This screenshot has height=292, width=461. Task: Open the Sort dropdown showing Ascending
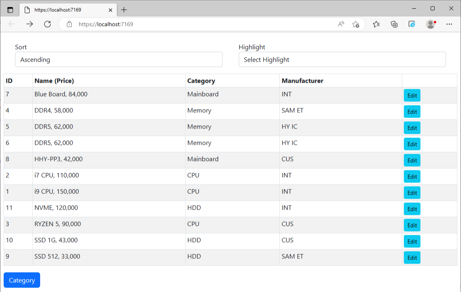(119, 59)
